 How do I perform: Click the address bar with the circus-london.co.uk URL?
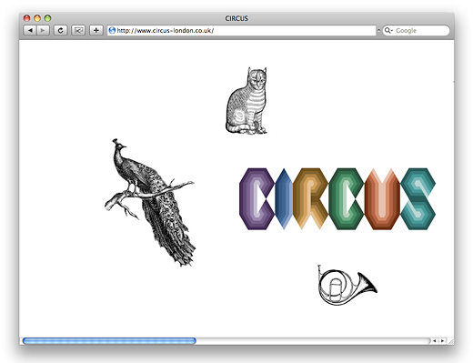pos(242,30)
